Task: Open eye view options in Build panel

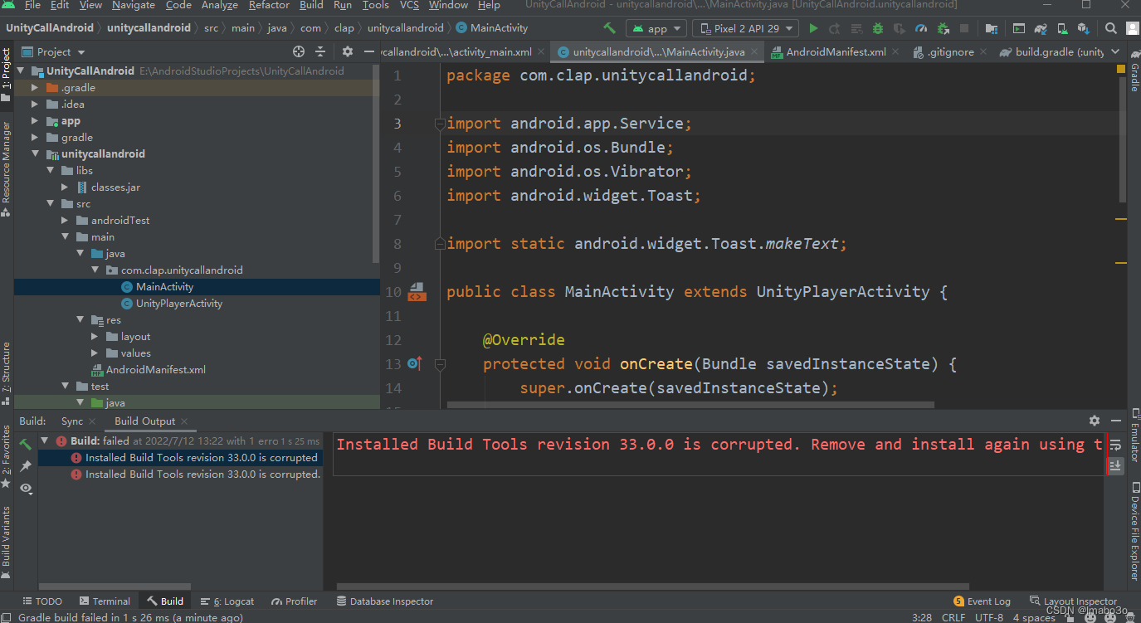Action: [x=26, y=489]
